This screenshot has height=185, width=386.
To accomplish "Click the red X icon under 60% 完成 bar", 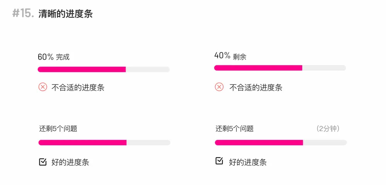I will 42,87.
